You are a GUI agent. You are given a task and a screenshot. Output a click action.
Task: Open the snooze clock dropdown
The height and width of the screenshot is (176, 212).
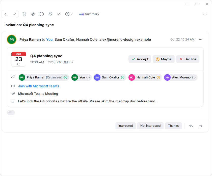click(69, 14)
